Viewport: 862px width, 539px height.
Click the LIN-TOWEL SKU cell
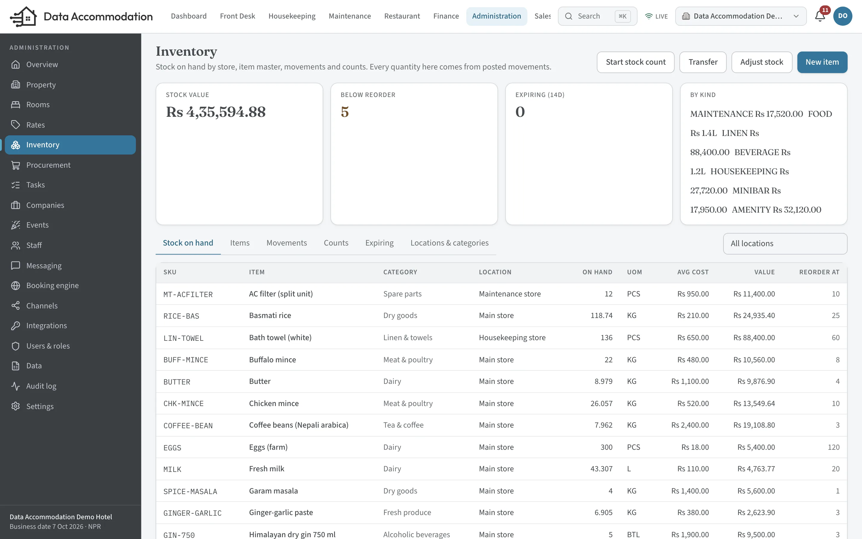[183, 338]
